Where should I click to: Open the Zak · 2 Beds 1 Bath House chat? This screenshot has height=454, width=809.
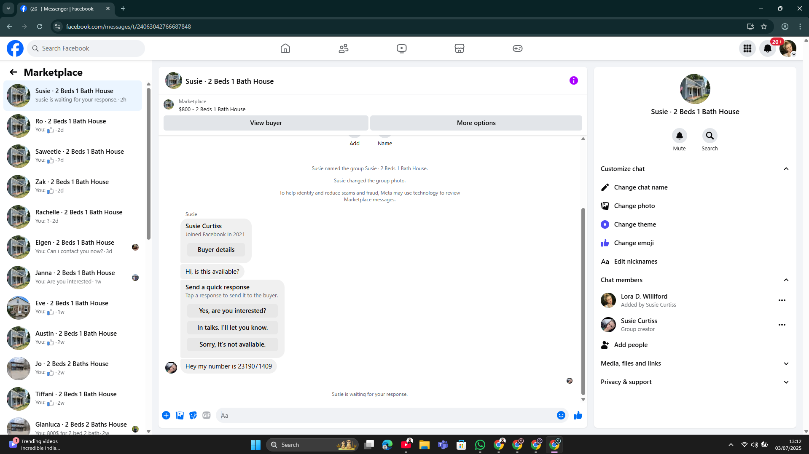pos(73,187)
